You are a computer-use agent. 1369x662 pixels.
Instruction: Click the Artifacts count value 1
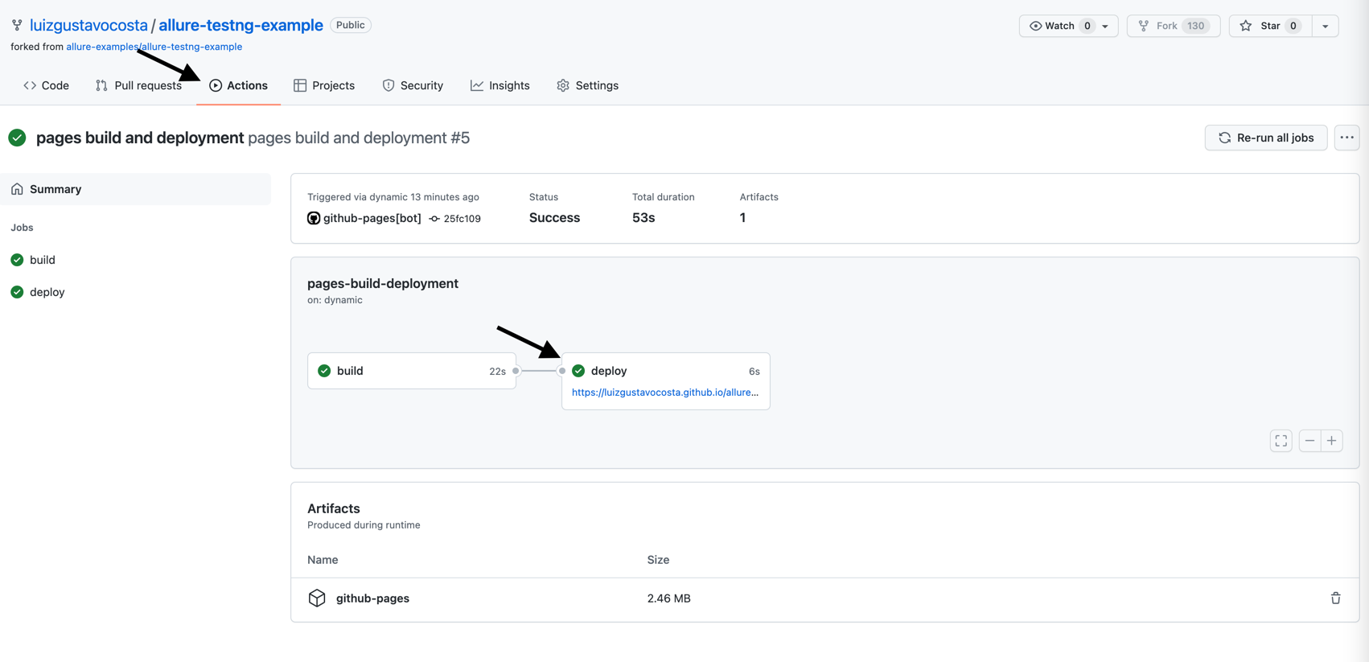(x=742, y=218)
